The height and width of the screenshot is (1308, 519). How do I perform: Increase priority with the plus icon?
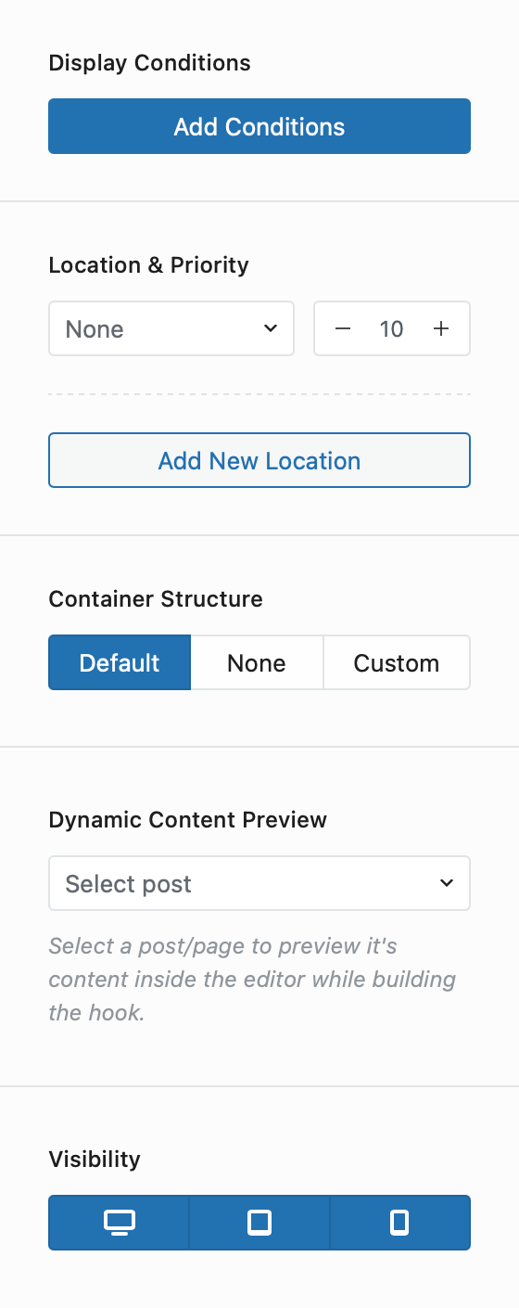(441, 328)
